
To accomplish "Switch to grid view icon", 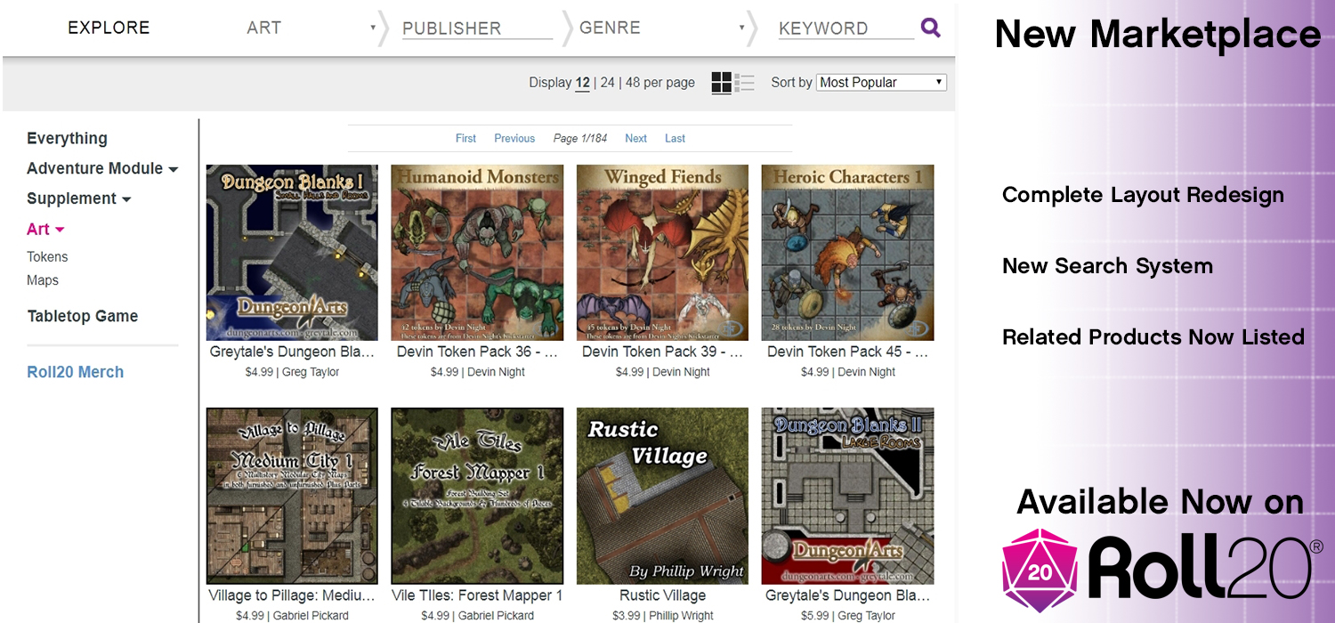I will [x=722, y=83].
